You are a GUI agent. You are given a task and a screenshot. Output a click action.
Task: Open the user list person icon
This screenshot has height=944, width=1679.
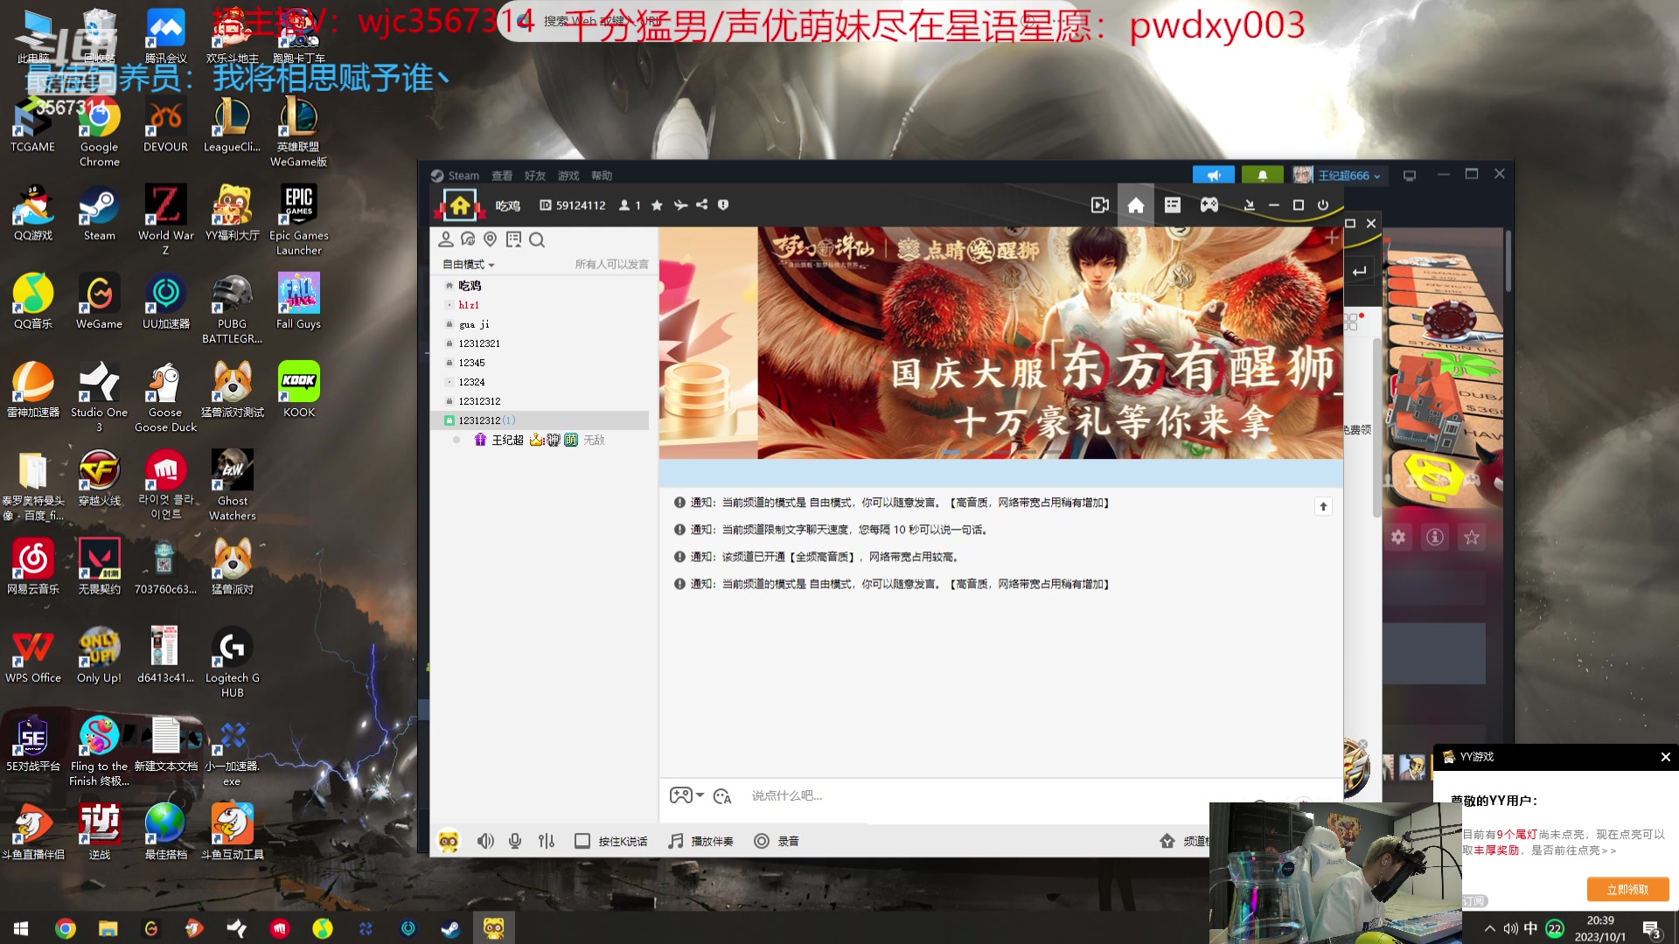[x=445, y=239]
